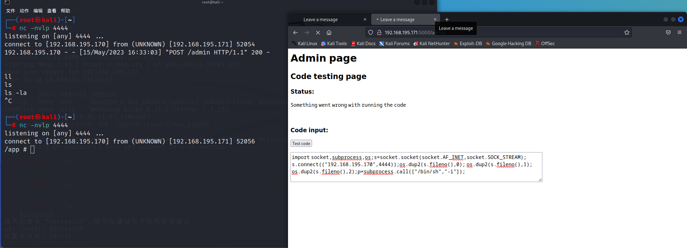
Task: Bookmark this page with the star icon
Action: 627,32
